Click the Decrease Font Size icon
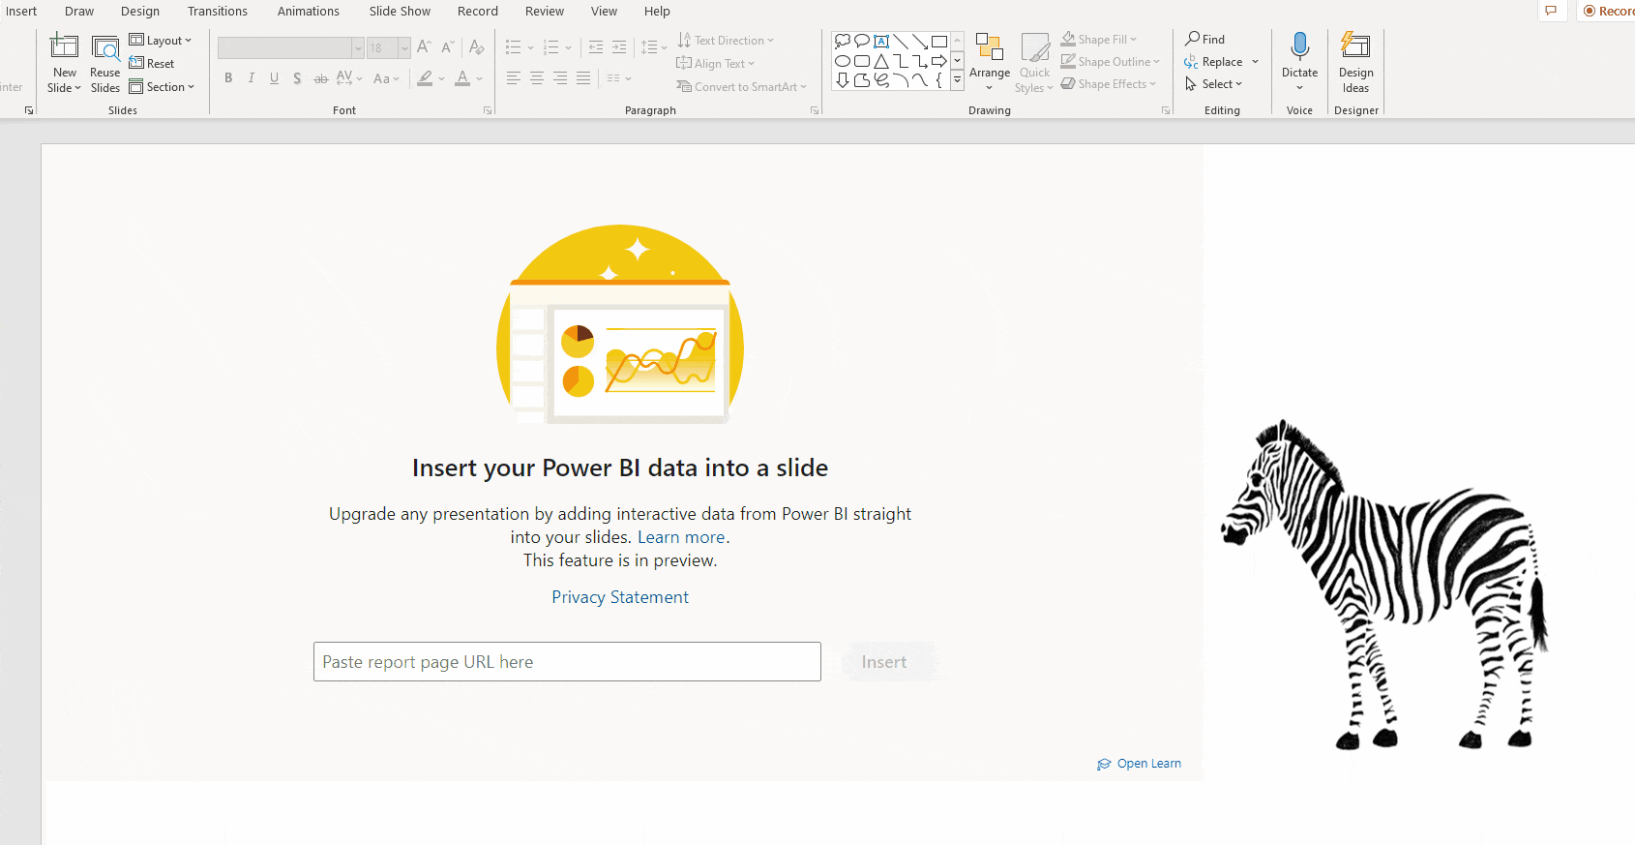The image size is (1635, 845). point(447,46)
